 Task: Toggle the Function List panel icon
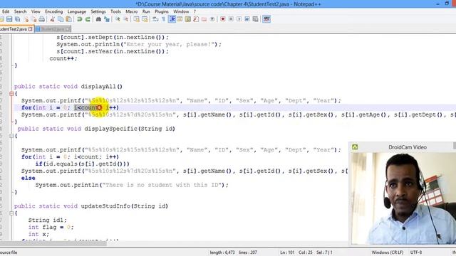pyautogui.click(x=196, y=19)
